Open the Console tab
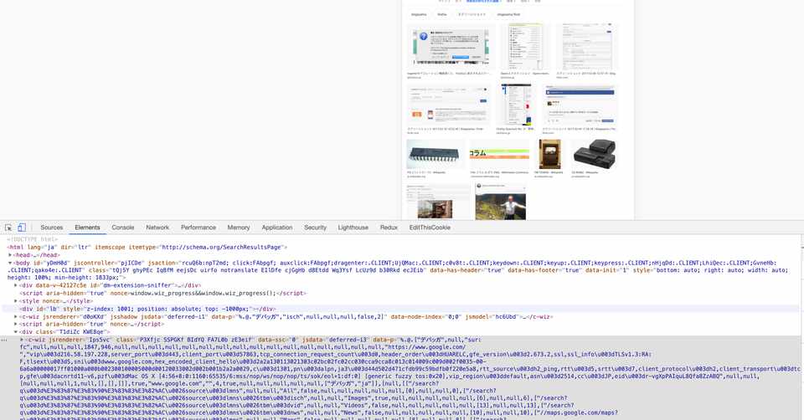This screenshot has height=420, width=804. tap(123, 228)
